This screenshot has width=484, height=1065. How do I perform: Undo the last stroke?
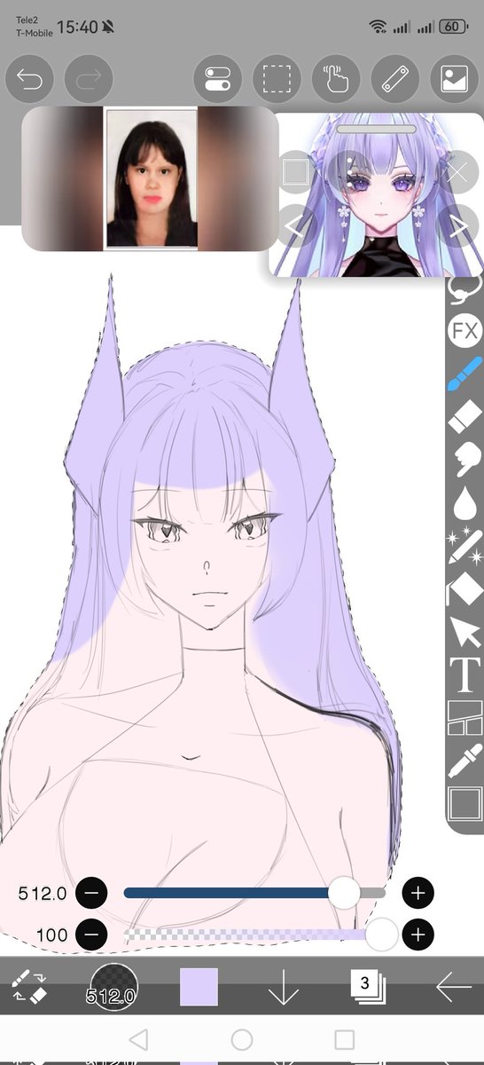(29, 80)
